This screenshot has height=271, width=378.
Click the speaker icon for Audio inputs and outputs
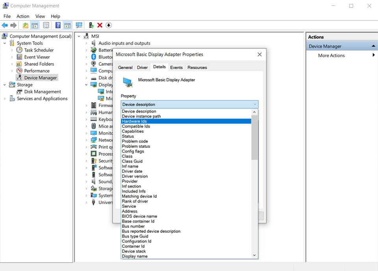point(94,43)
